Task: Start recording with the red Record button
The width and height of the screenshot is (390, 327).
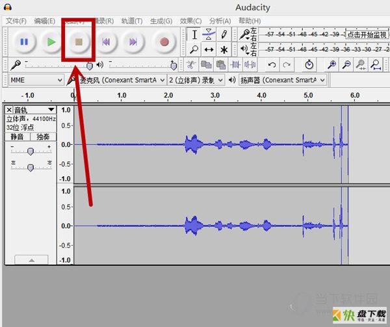Action: [164, 42]
